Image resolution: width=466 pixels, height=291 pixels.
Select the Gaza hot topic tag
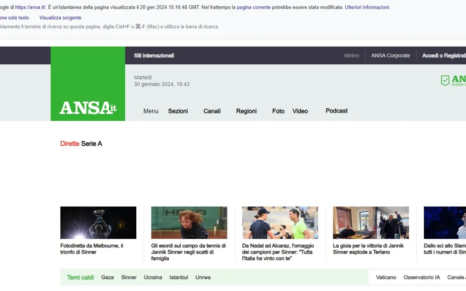(x=107, y=277)
